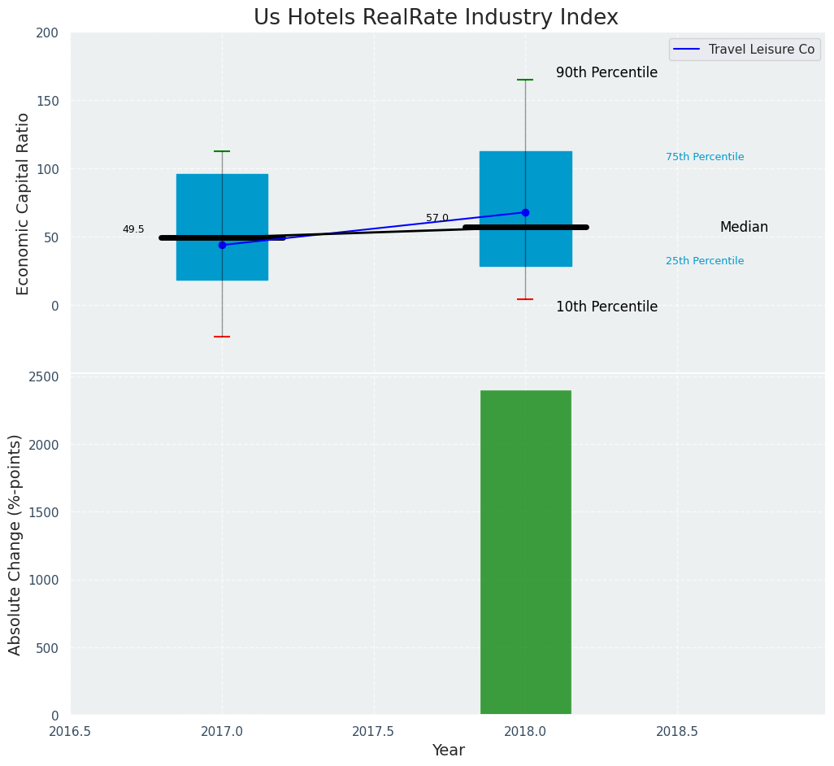Select the 2017 Travel Leisure Co data point
This screenshot has height=766, width=834.
(x=222, y=245)
